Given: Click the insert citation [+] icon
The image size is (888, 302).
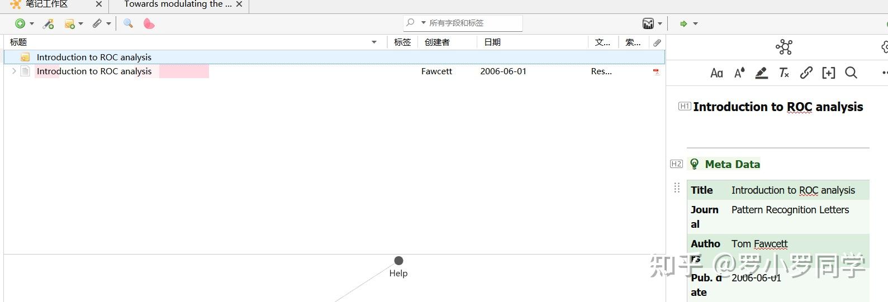Looking at the screenshot, I should 829,73.
